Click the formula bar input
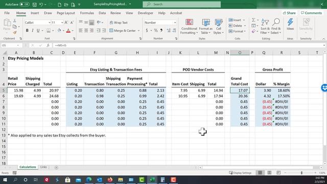Viewport: 327px width, 184px height. [188, 45]
